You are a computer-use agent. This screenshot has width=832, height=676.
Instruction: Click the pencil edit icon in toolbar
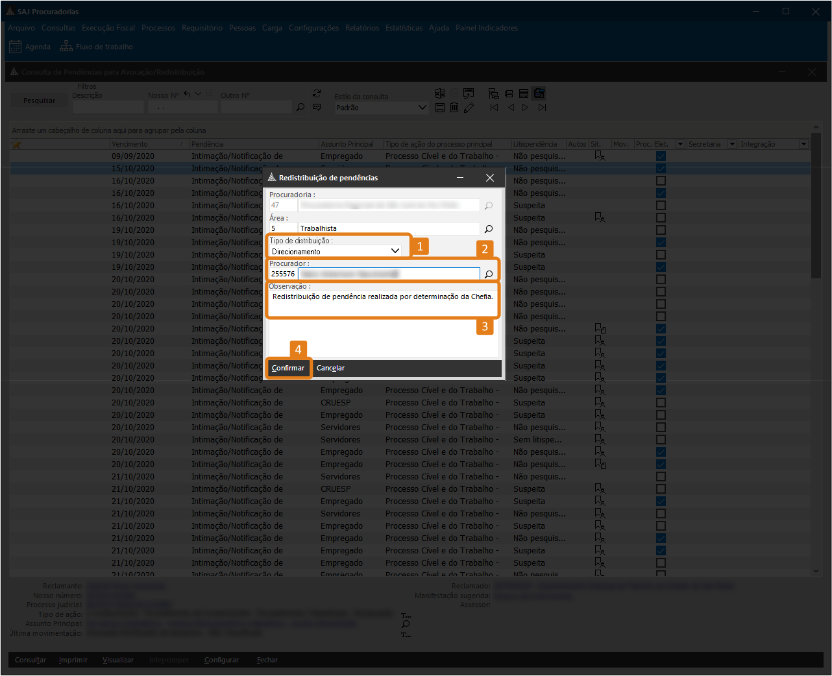(x=469, y=108)
